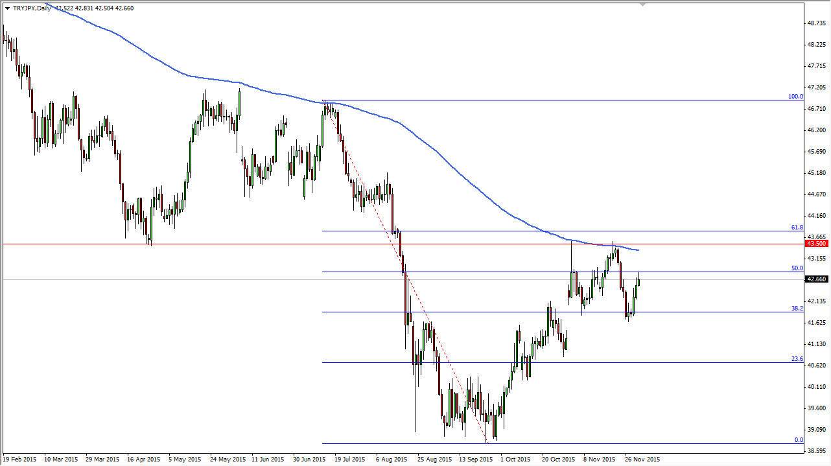Click the 42.135 price on the axis
The image size is (831, 466).
pos(816,301)
